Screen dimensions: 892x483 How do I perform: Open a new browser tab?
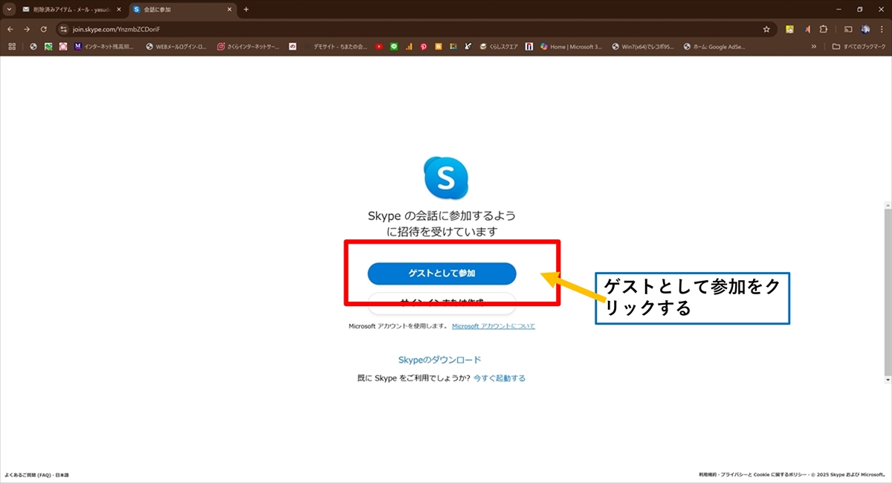(x=246, y=10)
